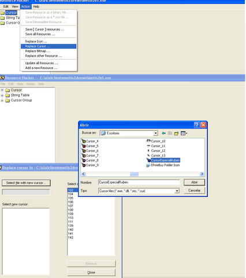The height and width of the screenshot is (278, 246).
Task: Create a new folder via toolbar icon
Action: tap(176, 133)
